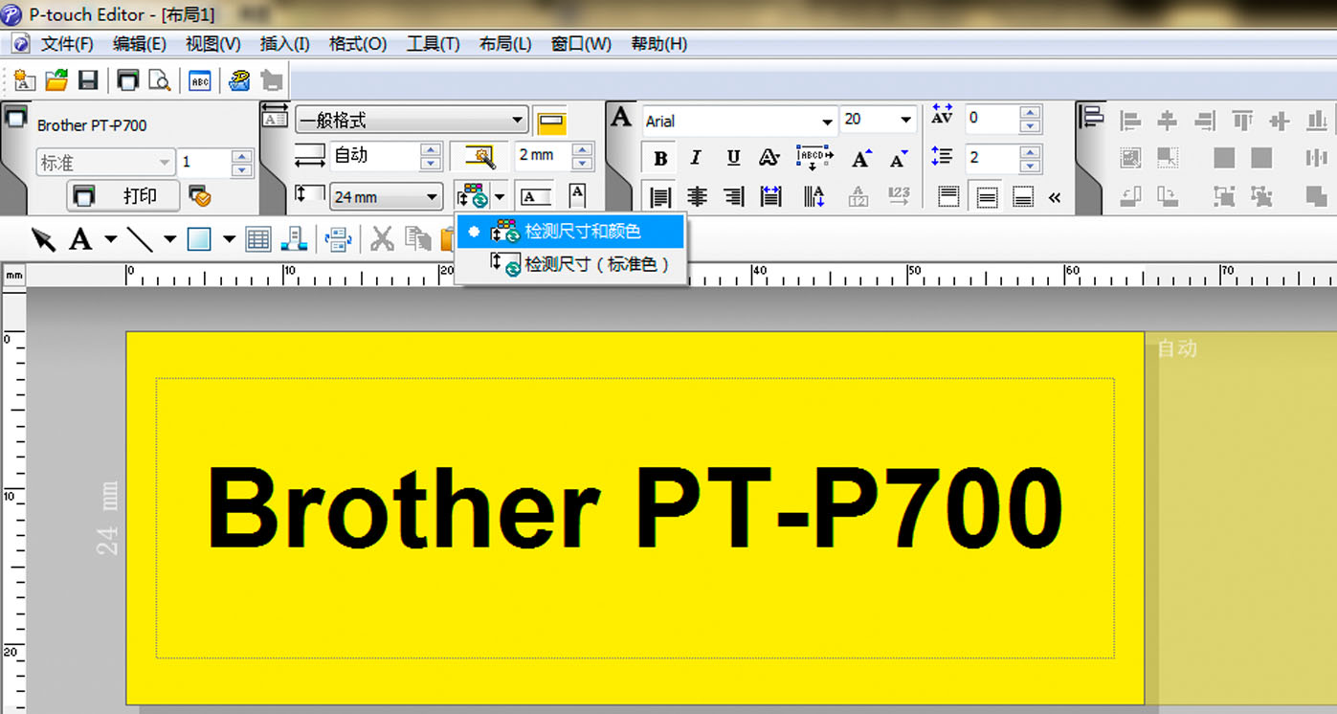The width and height of the screenshot is (1337, 714).
Task: Open the 标准 print mode dropdown
Action: (x=105, y=163)
